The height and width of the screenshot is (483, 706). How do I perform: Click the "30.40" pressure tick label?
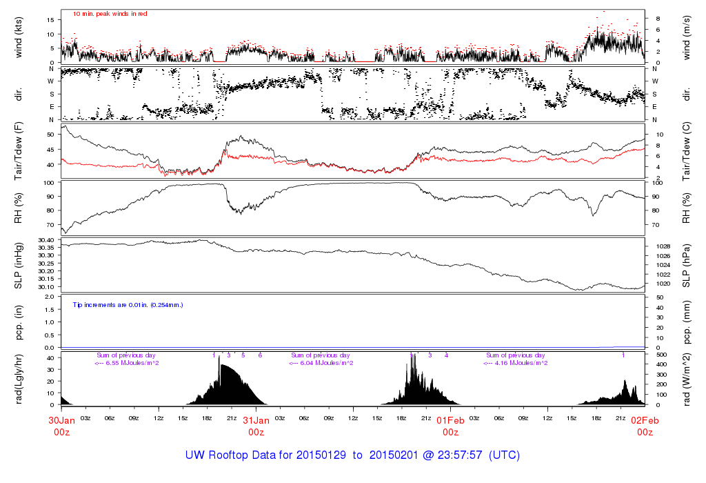(46, 240)
